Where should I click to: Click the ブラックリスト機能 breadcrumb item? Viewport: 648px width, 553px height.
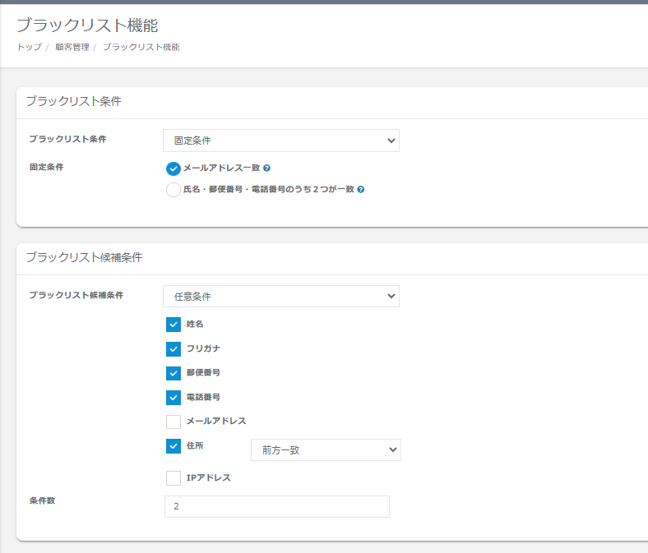click(x=141, y=47)
